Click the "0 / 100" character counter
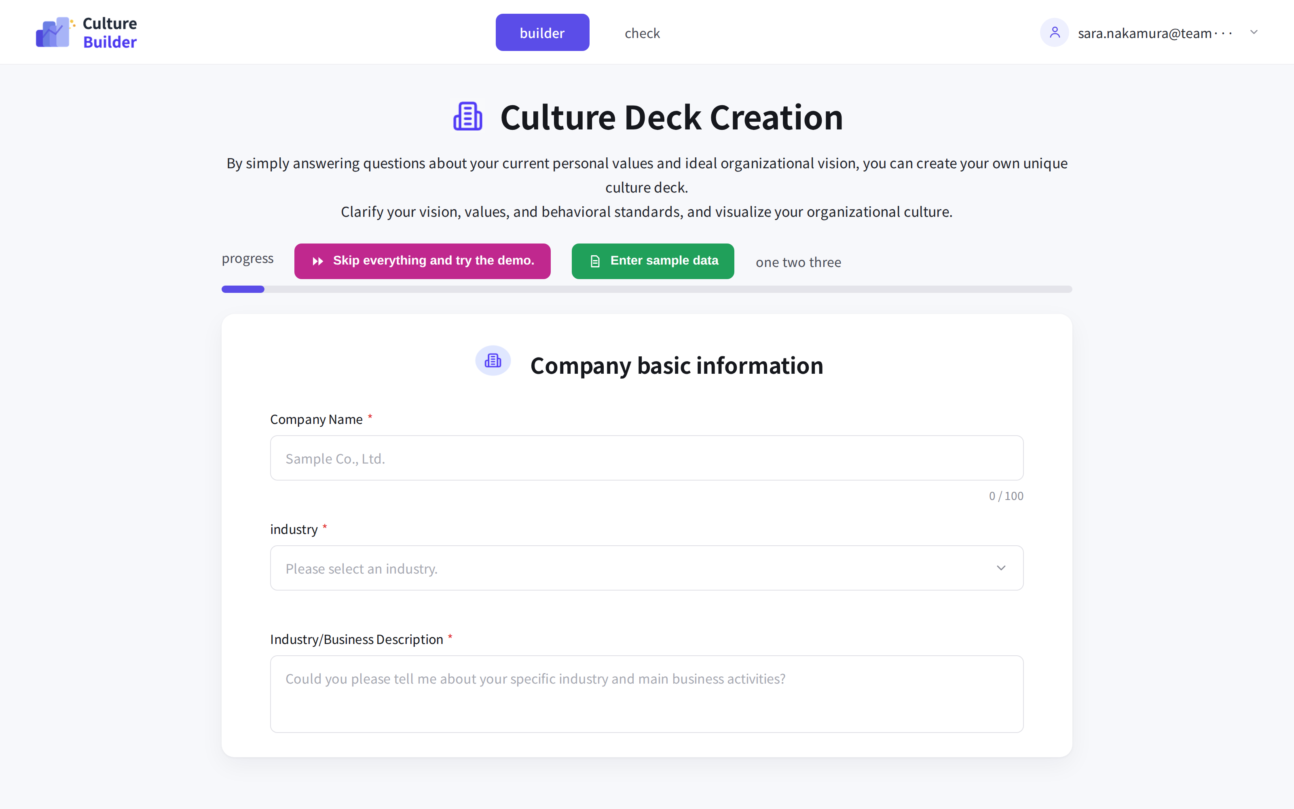1294x809 pixels. [x=1006, y=496]
